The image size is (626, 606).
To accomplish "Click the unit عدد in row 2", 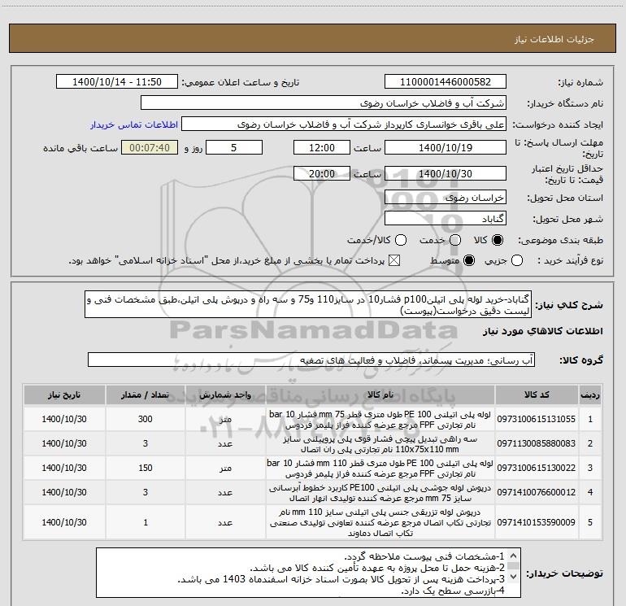I will pos(225,443).
